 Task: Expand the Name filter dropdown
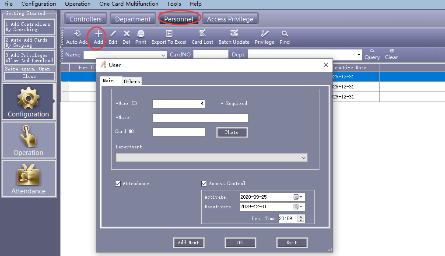(163, 55)
